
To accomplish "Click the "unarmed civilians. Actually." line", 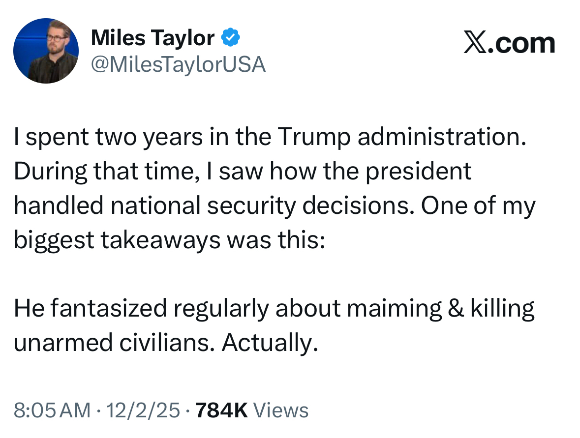I will click(163, 342).
